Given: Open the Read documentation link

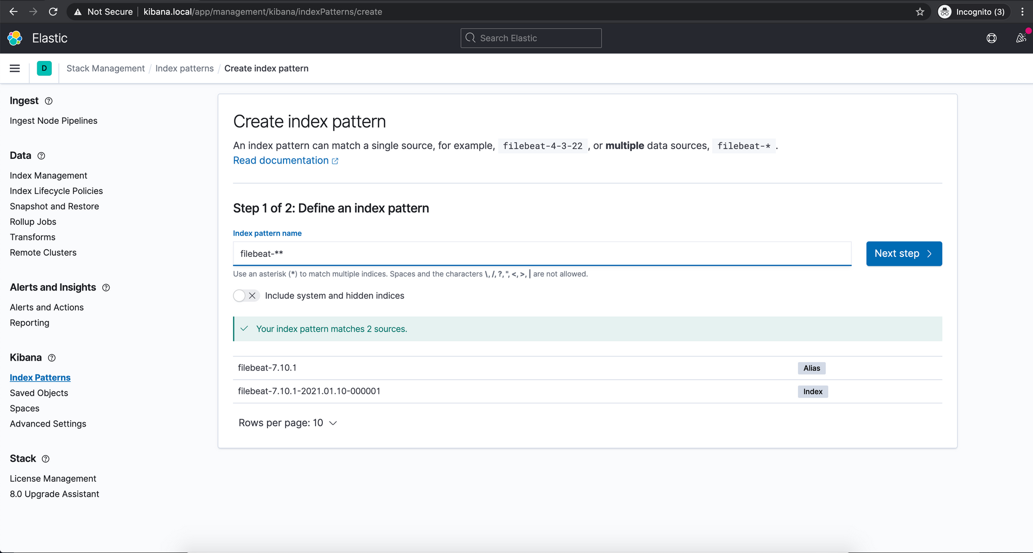Looking at the screenshot, I should click(286, 160).
